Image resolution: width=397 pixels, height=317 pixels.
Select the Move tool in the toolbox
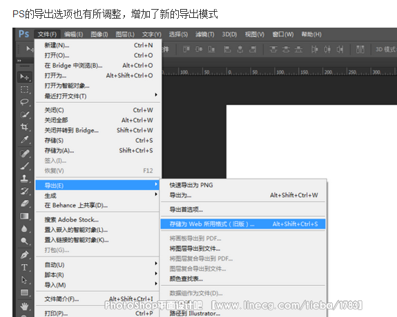click(24, 77)
